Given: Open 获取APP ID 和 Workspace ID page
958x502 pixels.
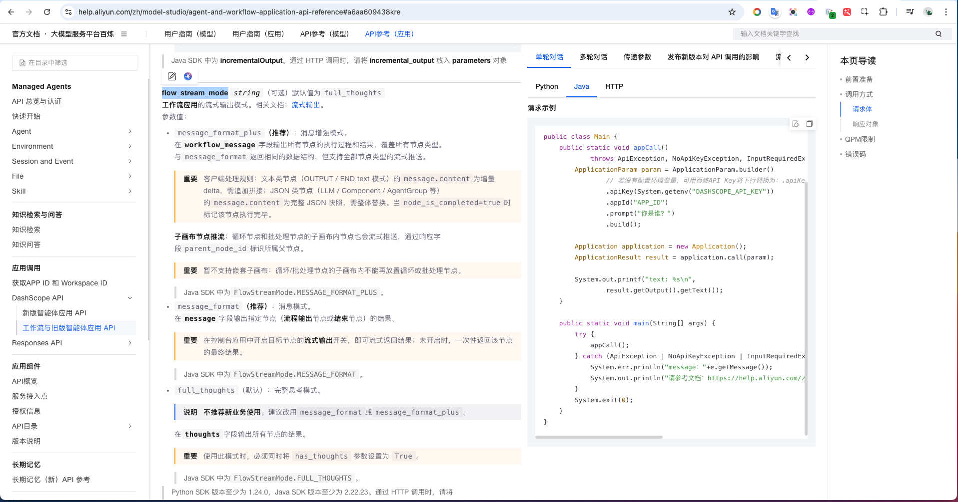Looking at the screenshot, I should tap(60, 283).
